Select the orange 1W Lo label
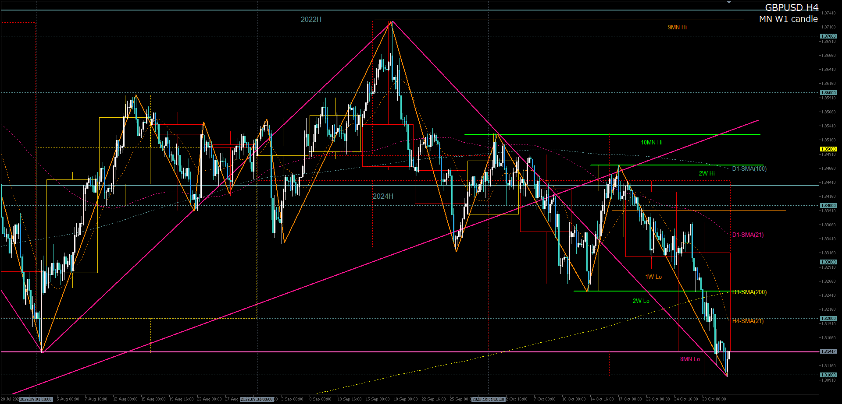Viewport: 842px width, 404px height. point(653,277)
